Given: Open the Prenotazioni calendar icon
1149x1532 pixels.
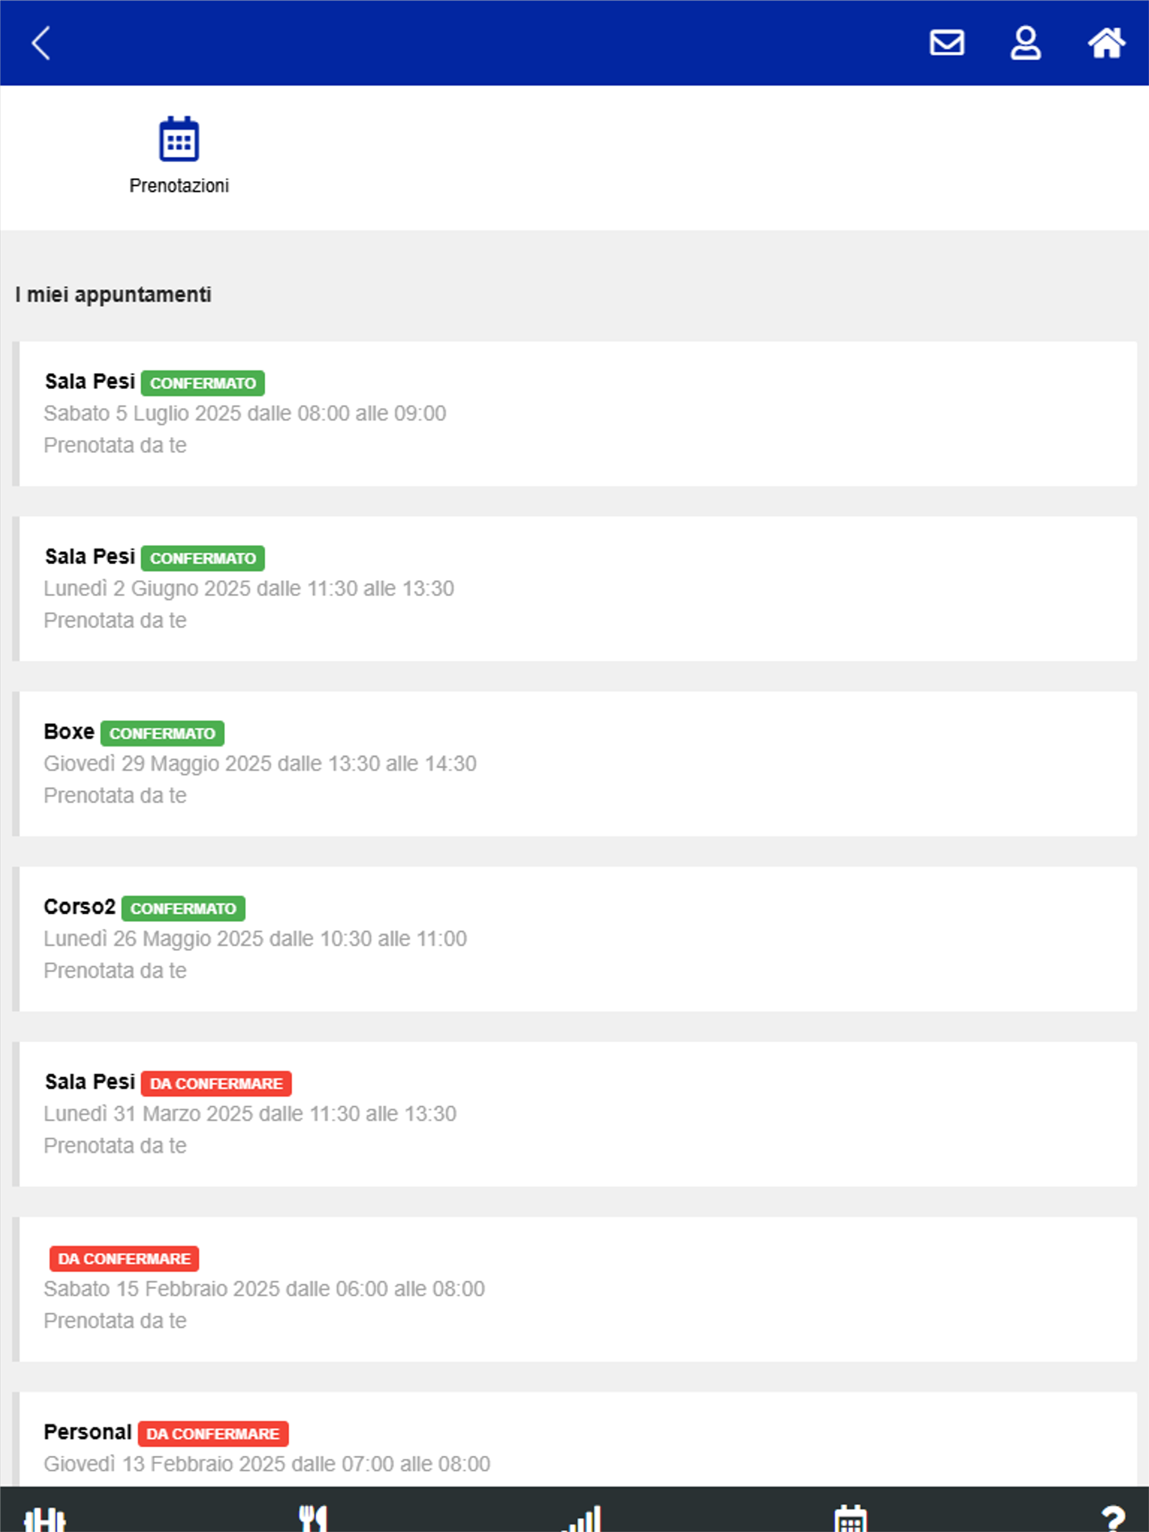Looking at the screenshot, I should [179, 139].
